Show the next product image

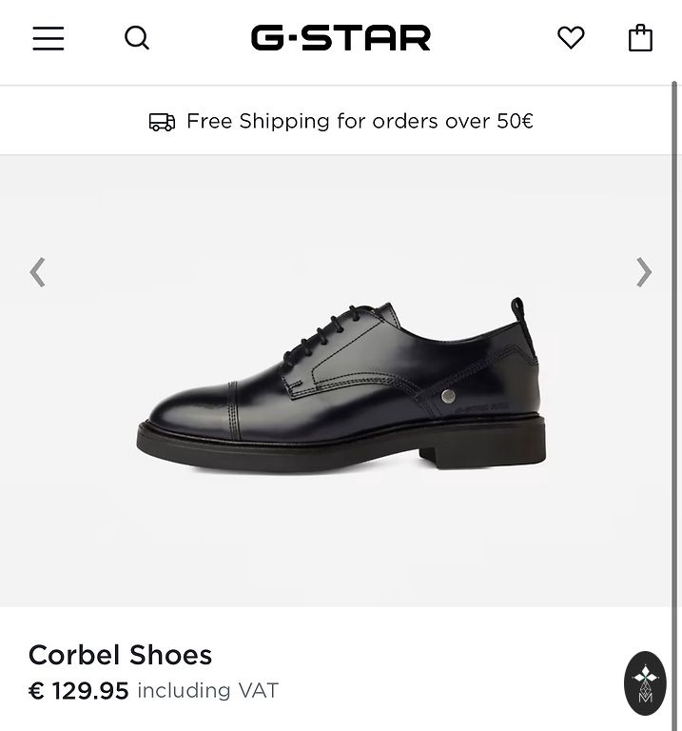[644, 272]
